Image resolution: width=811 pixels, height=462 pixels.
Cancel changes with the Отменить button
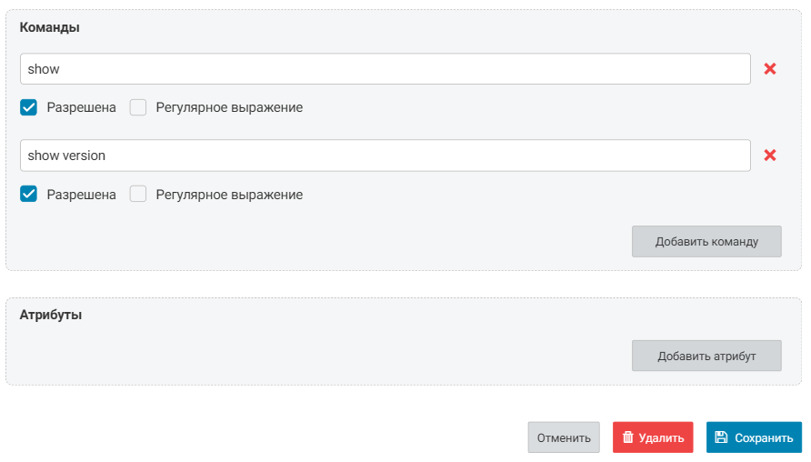564,437
